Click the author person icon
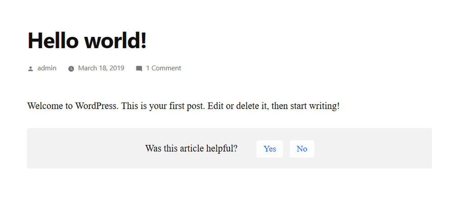The width and height of the screenshot is (459, 201). [31, 69]
